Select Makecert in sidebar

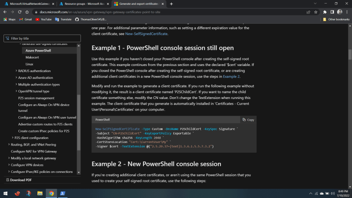(x=32, y=57)
